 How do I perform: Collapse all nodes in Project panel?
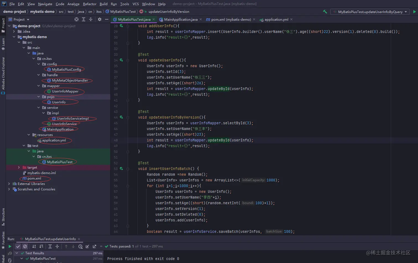coord(91,19)
